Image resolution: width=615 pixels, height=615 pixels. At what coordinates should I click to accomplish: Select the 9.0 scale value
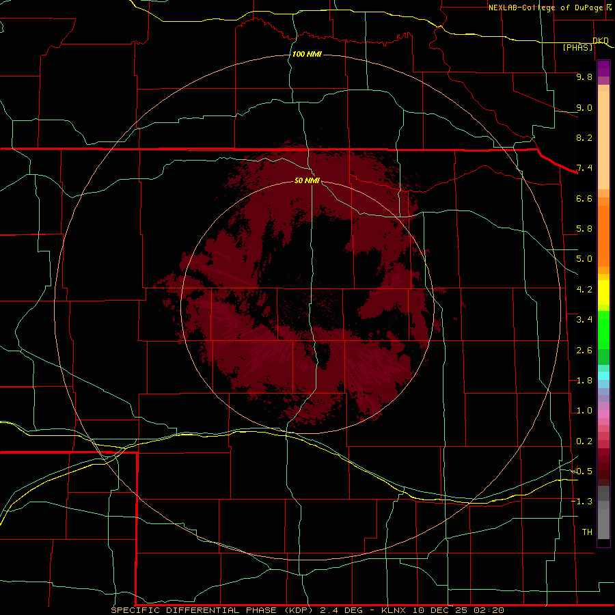[x=584, y=107]
